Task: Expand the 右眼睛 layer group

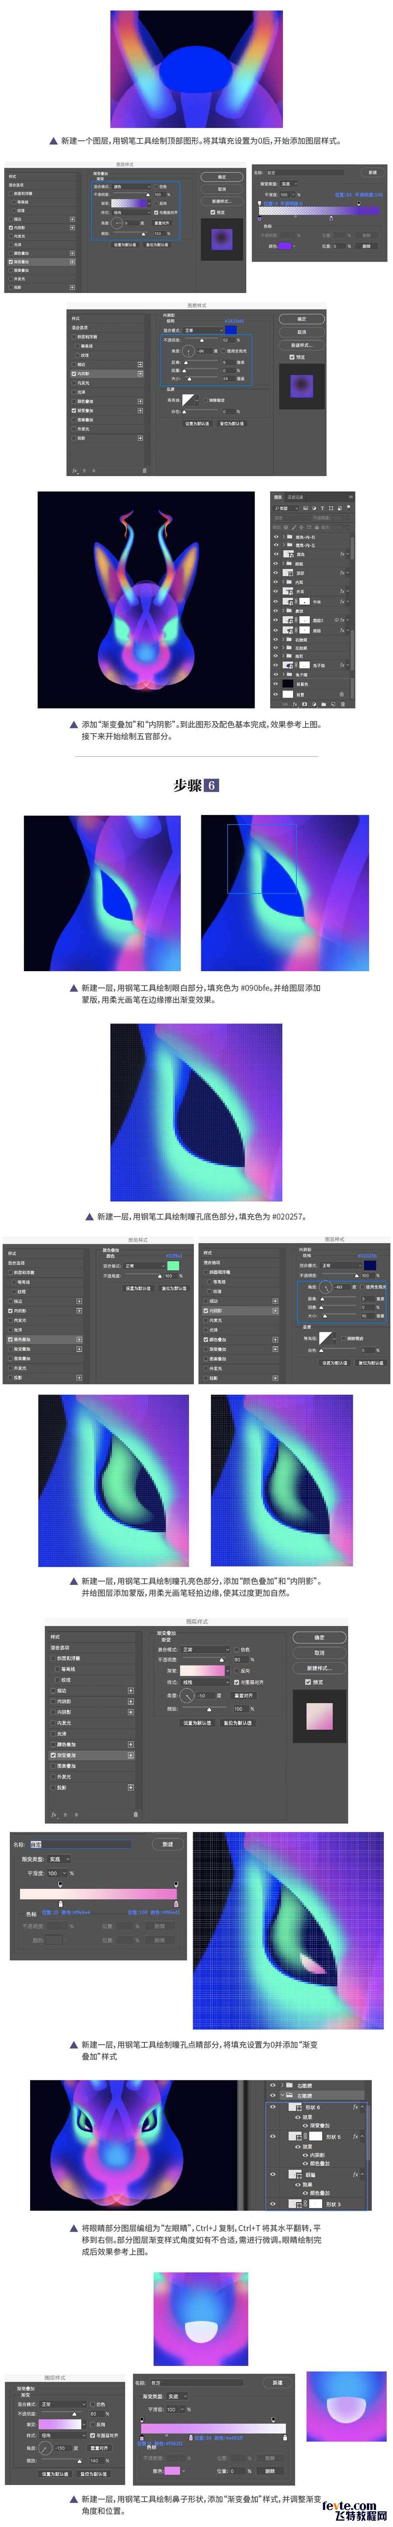Action: pyautogui.click(x=281, y=2085)
